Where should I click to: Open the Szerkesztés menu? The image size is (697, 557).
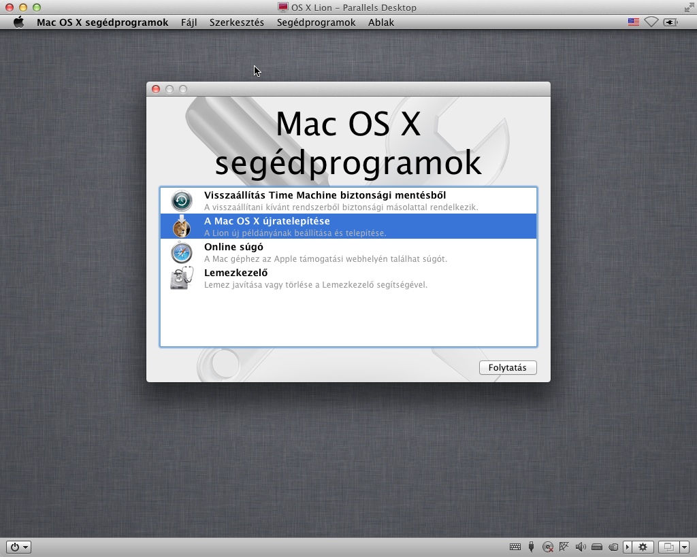pyautogui.click(x=237, y=22)
